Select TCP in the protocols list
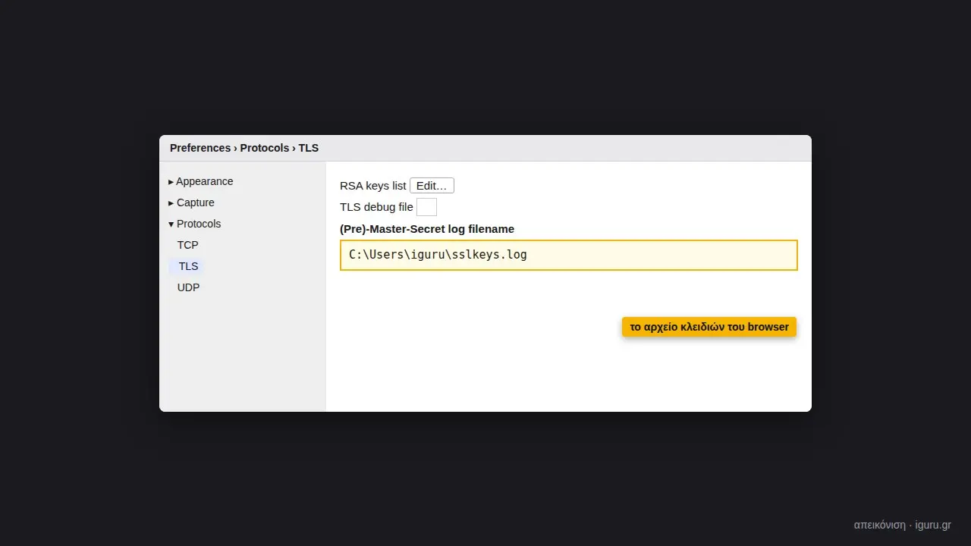Image resolution: width=971 pixels, height=546 pixels. point(187,245)
